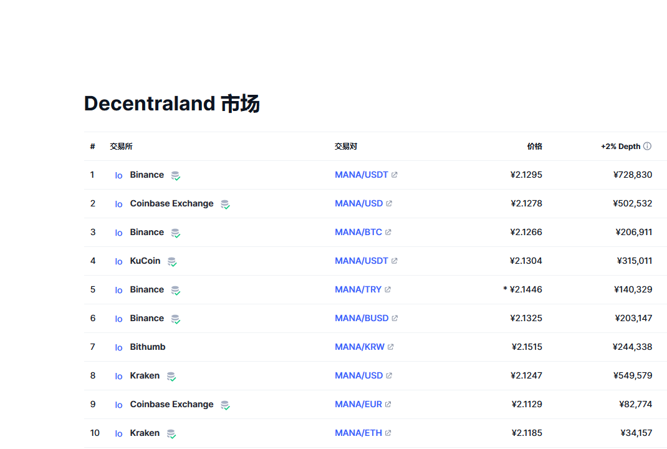
Task: Click the reserves icon beside Kraken row 8
Action: (x=171, y=377)
